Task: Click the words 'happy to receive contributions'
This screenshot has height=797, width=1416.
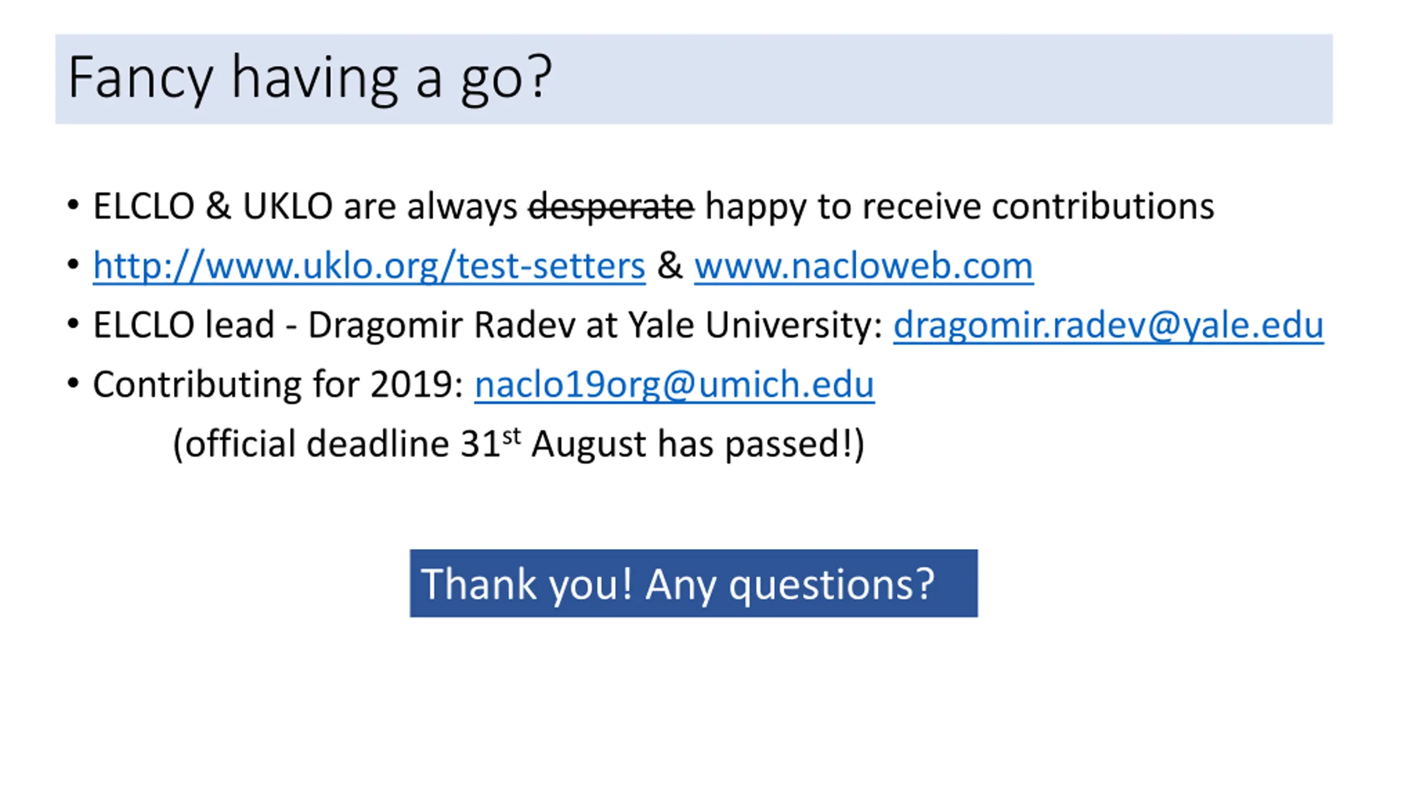Action: 960,206
